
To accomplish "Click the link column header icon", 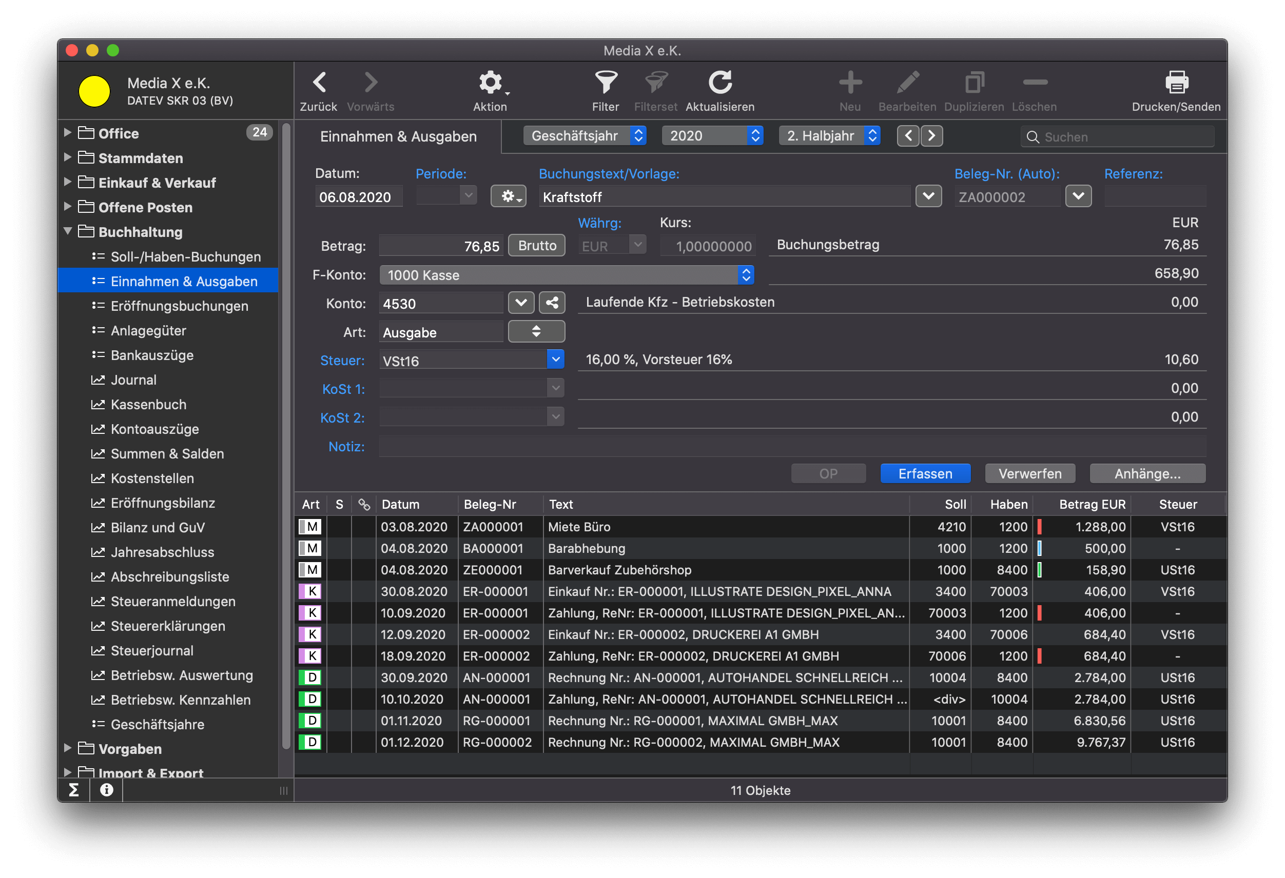I will [364, 504].
